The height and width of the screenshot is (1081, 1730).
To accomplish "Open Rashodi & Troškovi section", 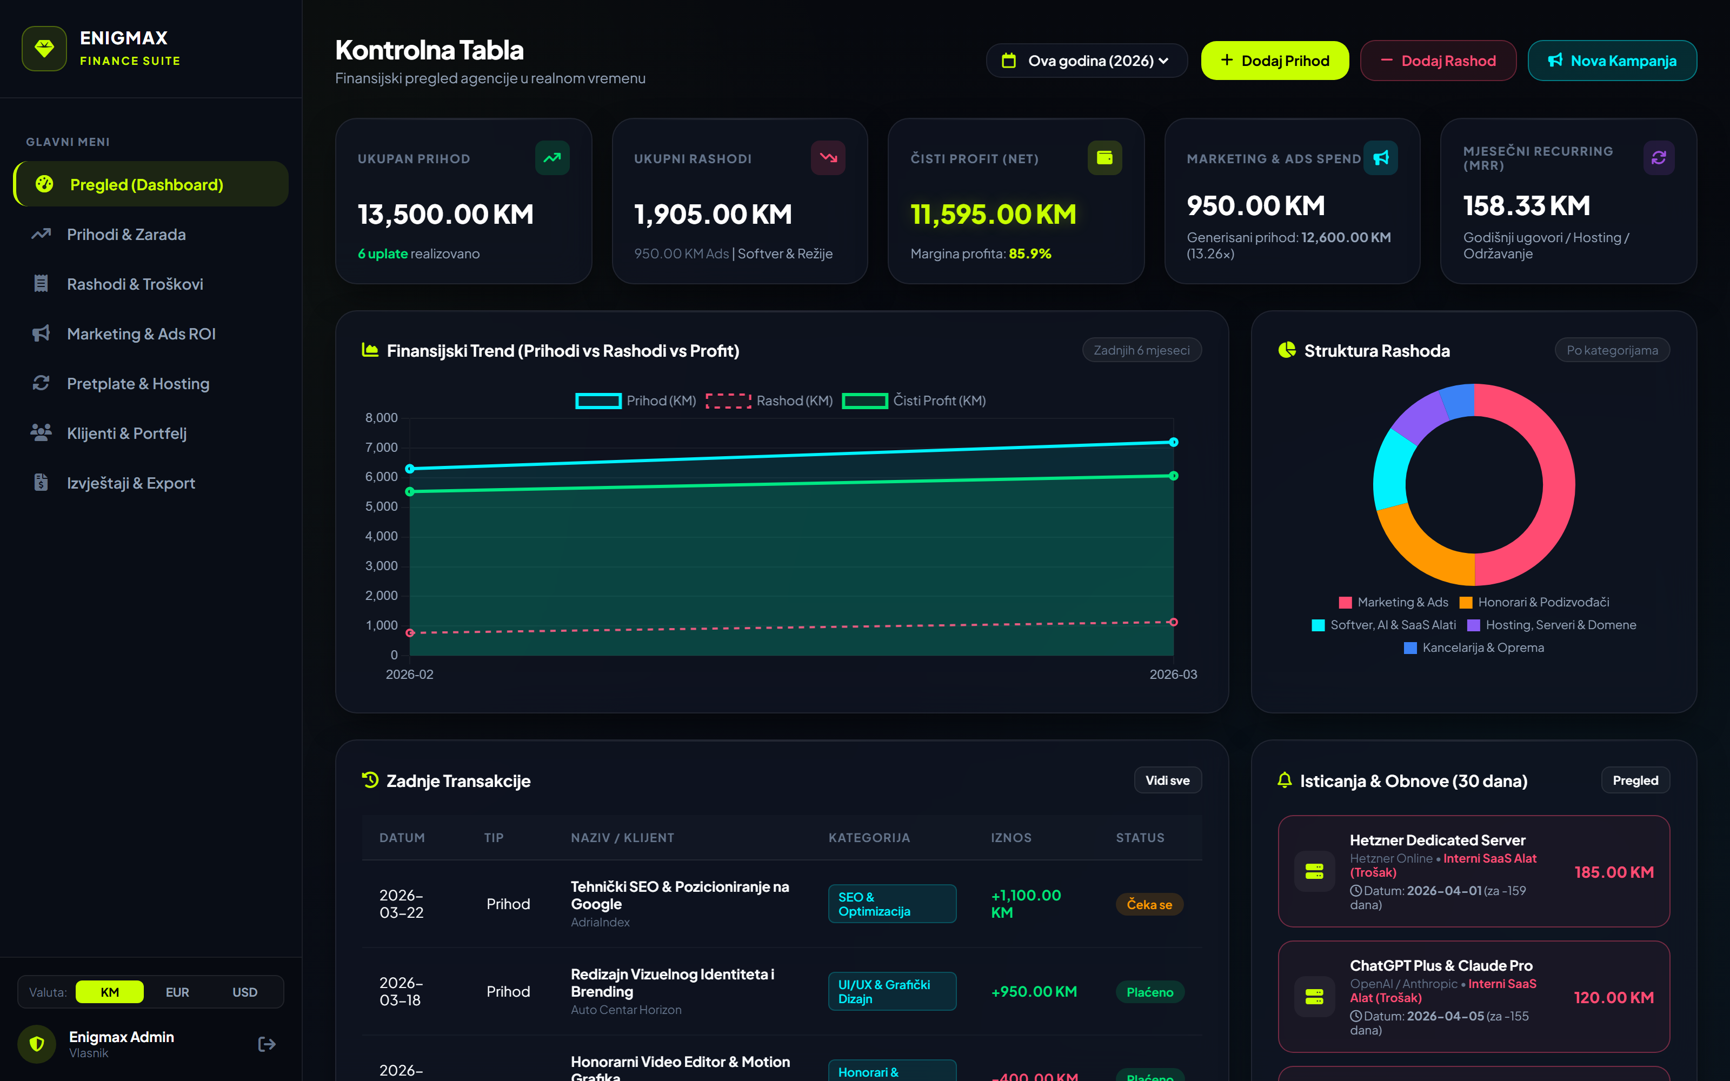I will coord(151,284).
